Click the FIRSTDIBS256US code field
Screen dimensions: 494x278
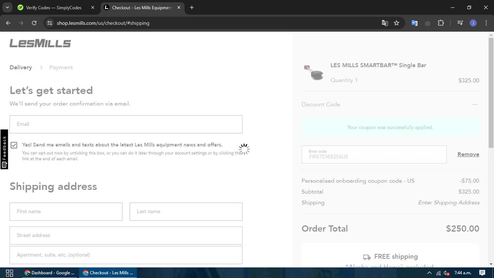(x=374, y=154)
